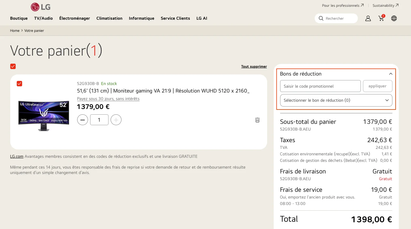
Task: Open the user account icon
Action: pos(368,18)
